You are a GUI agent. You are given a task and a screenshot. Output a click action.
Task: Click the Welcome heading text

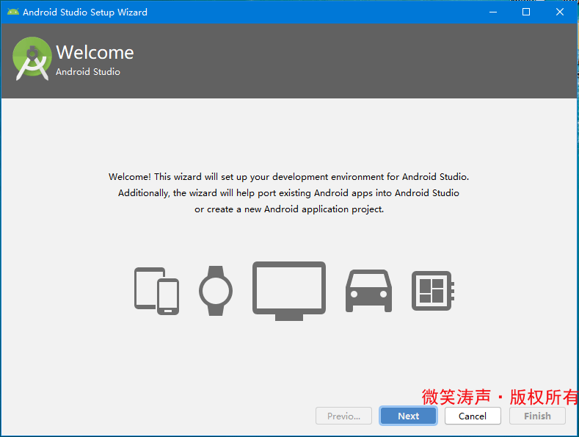tap(95, 52)
